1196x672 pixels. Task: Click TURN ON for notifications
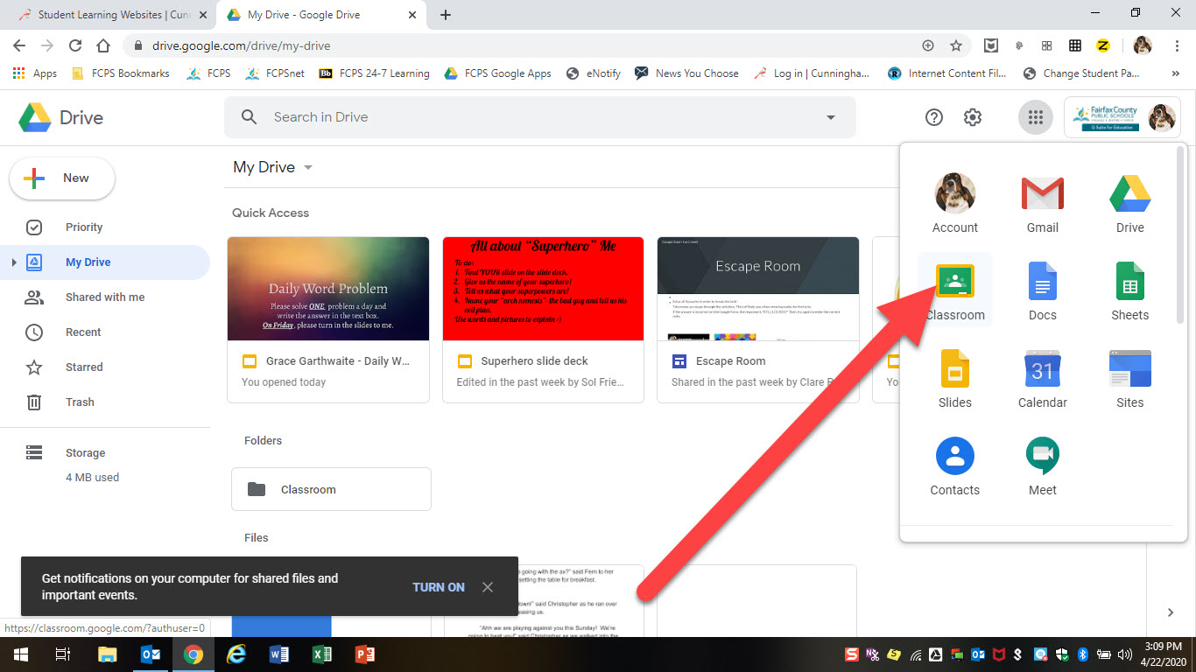coord(439,587)
